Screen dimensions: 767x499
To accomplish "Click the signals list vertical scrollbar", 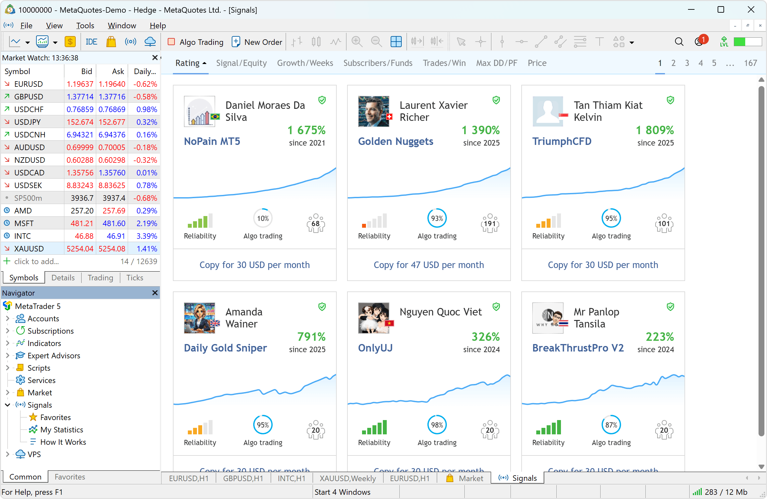I will [761, 261].
